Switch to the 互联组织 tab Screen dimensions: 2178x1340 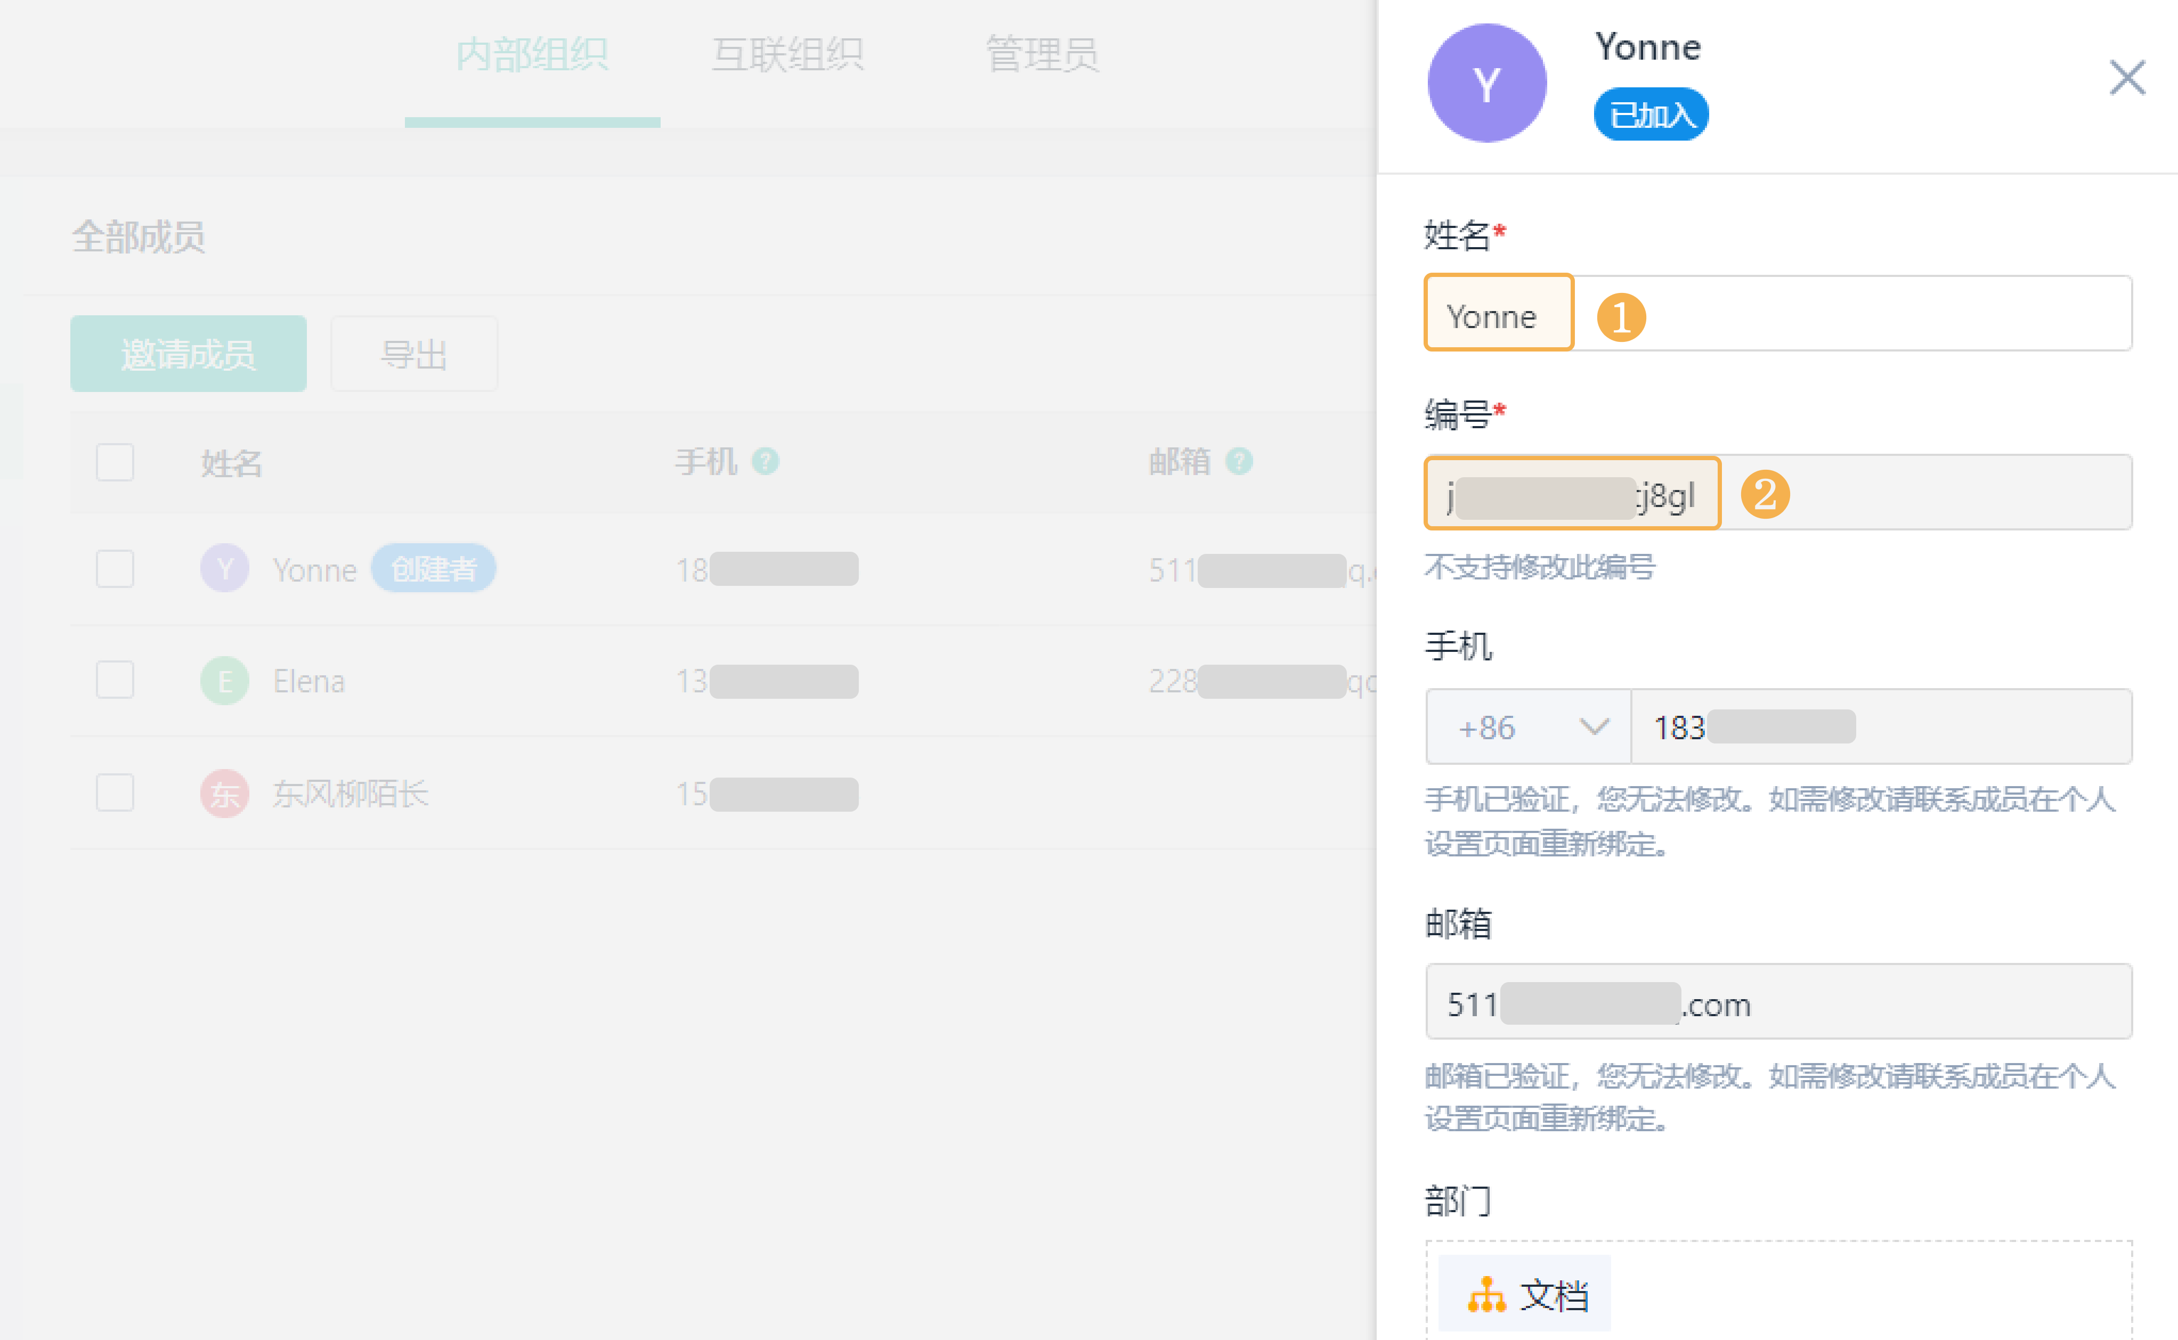pos(787,55)
